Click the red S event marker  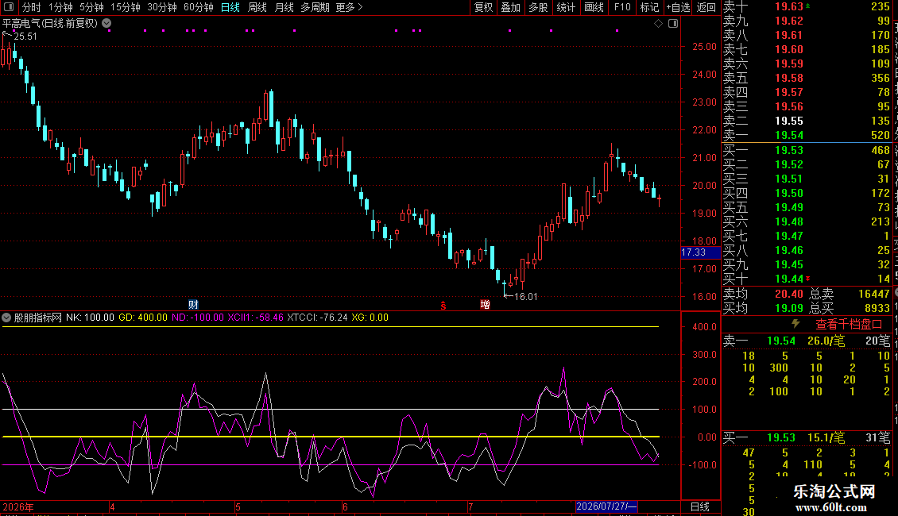click(x=443, y=306)
